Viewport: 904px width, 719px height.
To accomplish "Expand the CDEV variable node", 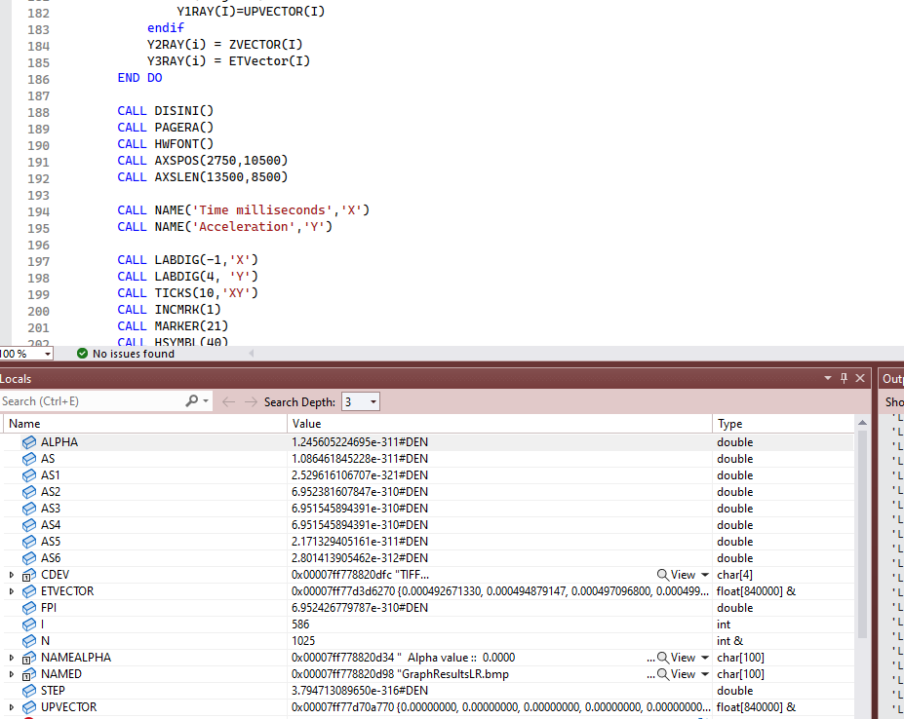I will coord(11,575).
